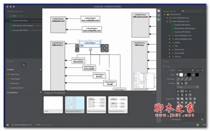Set line style to Rounded Rectilinear
The height and width of the screenshot is (131, 210).
[186, 79]
